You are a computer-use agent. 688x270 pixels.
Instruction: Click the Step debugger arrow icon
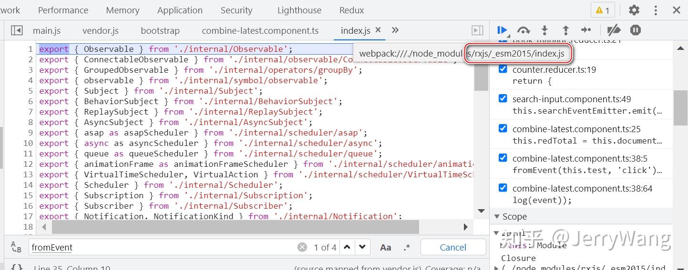click(x=586, y=30)
